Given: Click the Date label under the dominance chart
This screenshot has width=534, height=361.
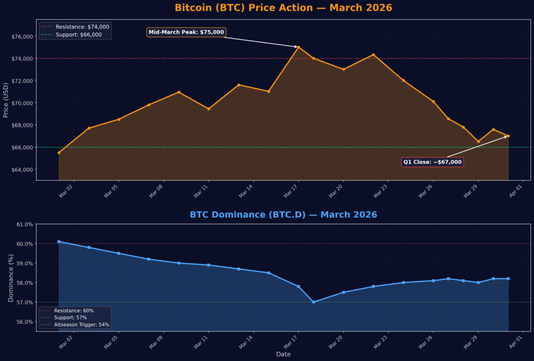Looking at the screenshot, I should point(283,354).
